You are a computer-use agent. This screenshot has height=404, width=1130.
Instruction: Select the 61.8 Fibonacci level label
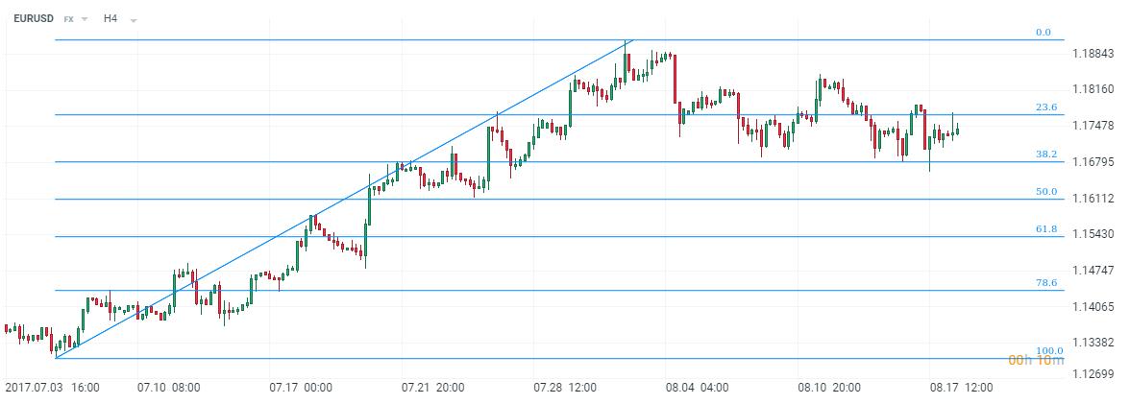[x=1045, y=229]
